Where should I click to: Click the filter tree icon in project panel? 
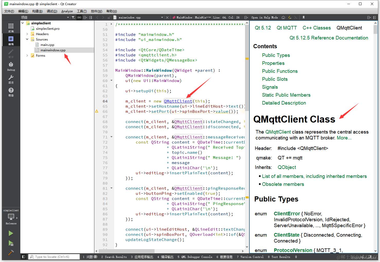(x=73, y=17)
